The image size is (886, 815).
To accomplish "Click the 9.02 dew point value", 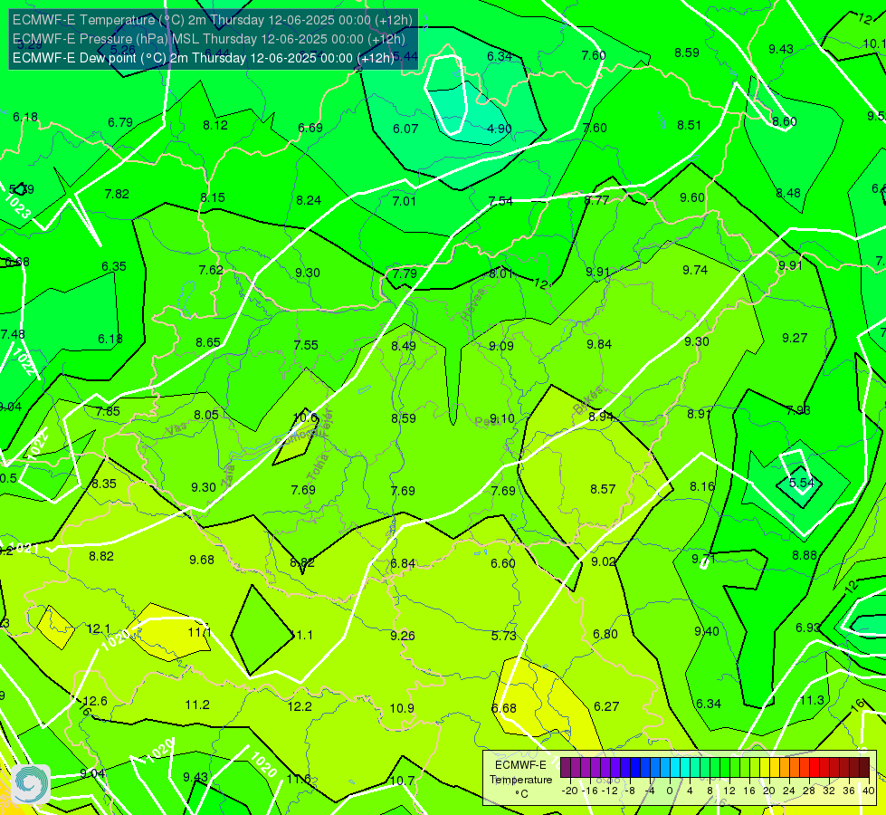I will [604, 561].
